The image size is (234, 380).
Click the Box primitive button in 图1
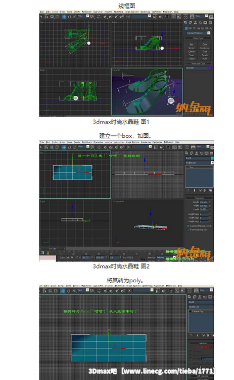192,45
